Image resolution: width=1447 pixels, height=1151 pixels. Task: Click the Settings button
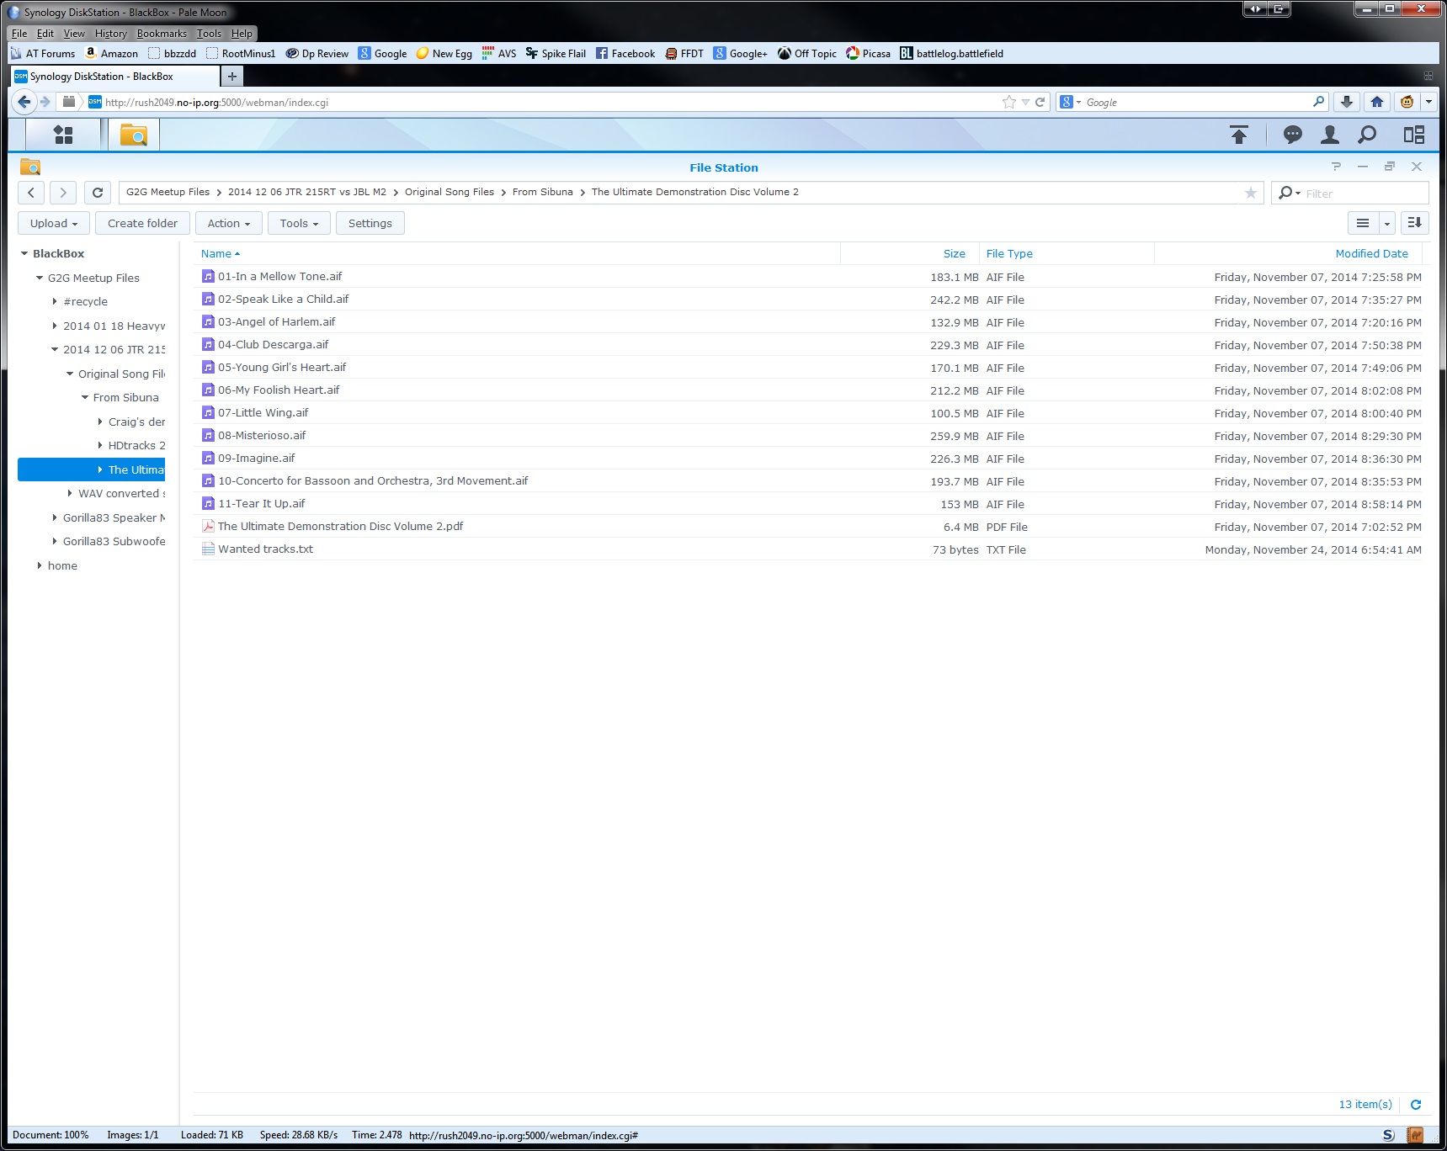point(370,223)
